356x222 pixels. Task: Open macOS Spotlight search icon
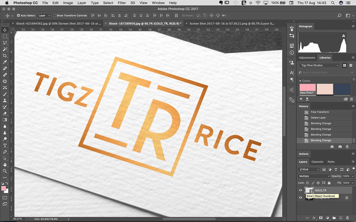[332, 3]
